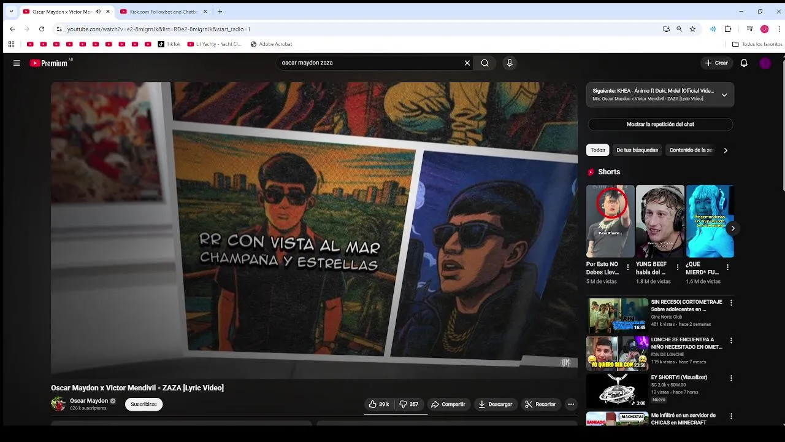Select the De tus búsquedas chip

click(637, 150)
